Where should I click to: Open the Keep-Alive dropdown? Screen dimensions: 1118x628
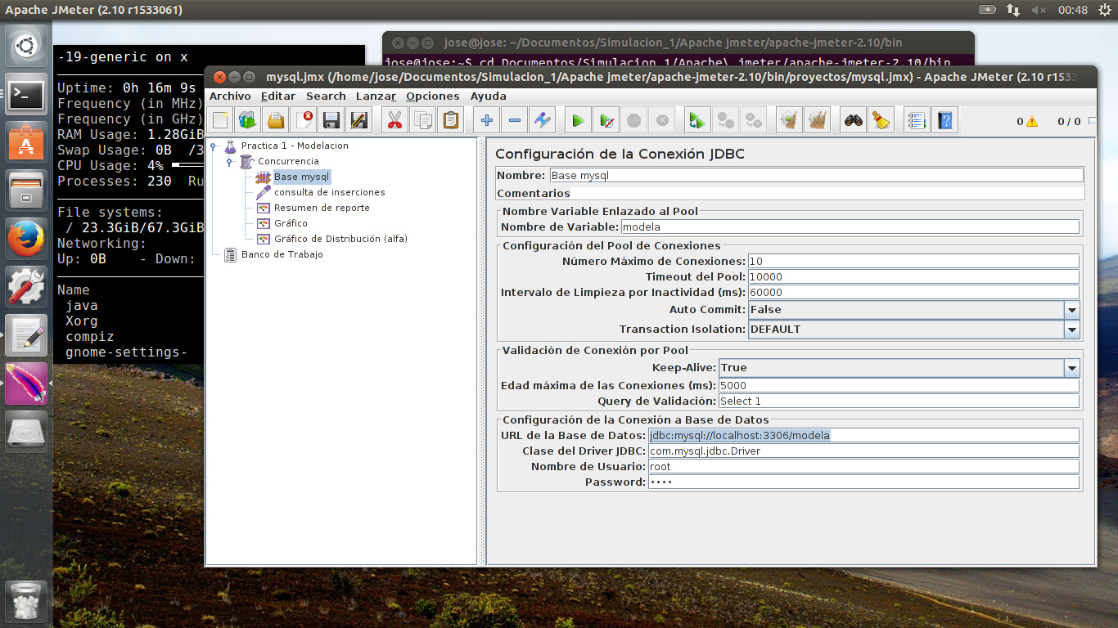(x=1071, y=368)
